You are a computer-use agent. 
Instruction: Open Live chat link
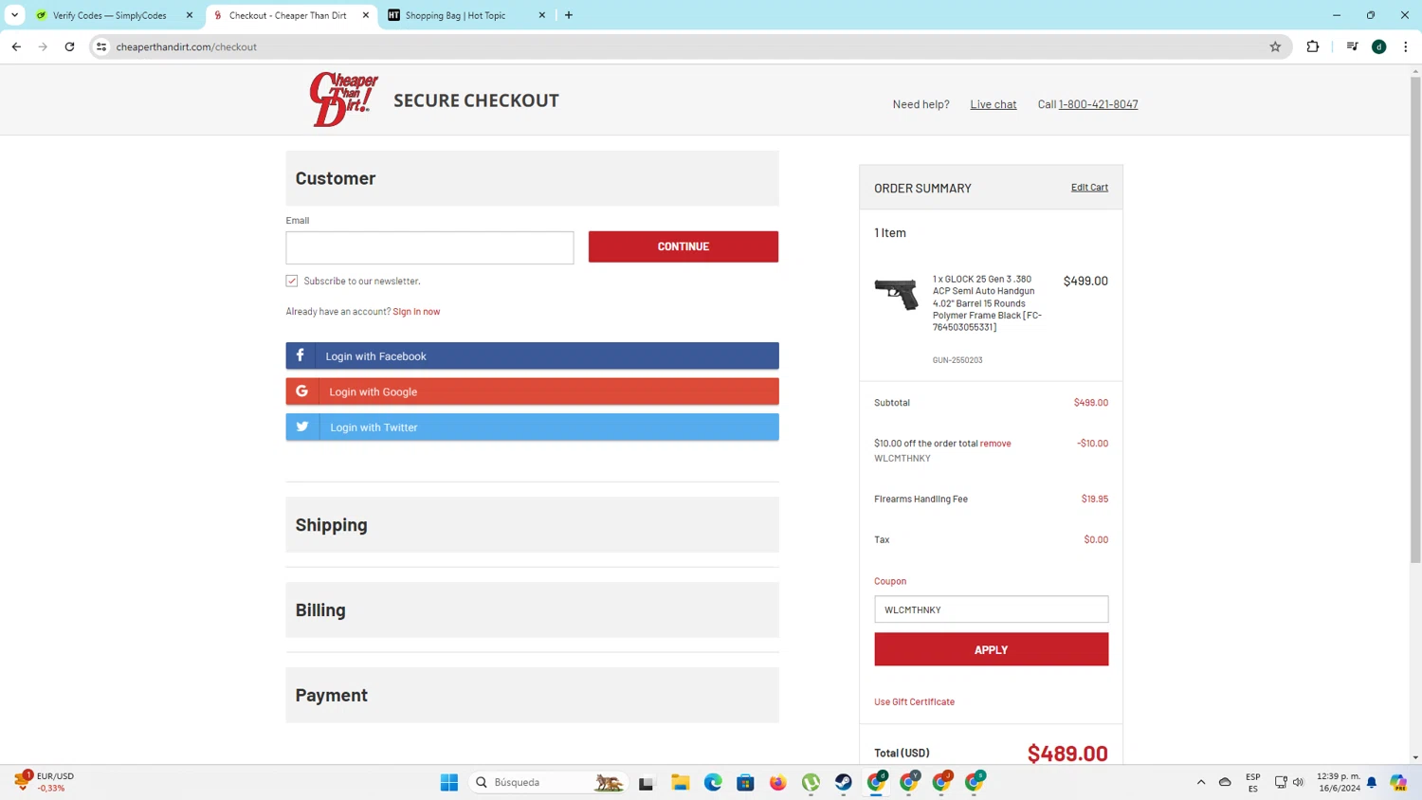point(993,104)
